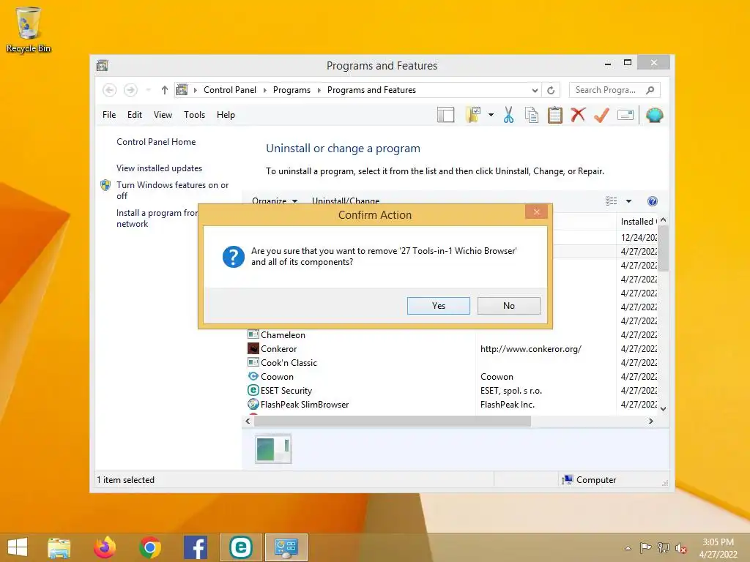This screenshot has height=562, width=750.
Task: Click the Forward navigation arrow
Action: (x=130, y=90)
